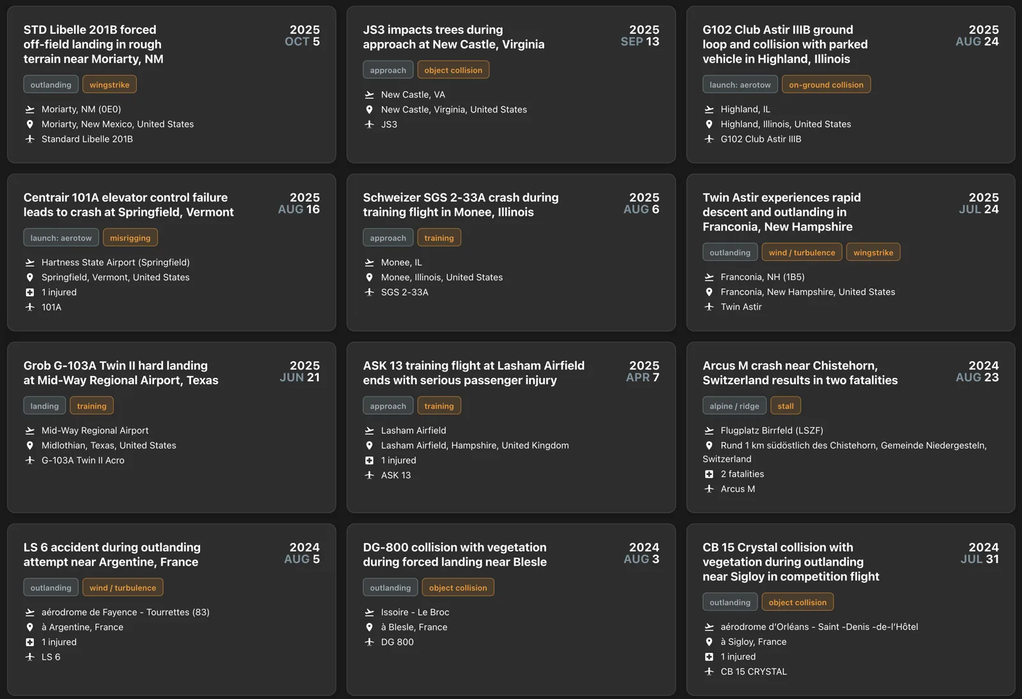
Task: Click aircraft icon beside G102 Club Astir IIIB
Action: tap(709, 139)
